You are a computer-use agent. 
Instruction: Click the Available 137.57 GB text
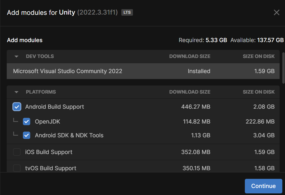pyautogui.click(x=257, y=40)
